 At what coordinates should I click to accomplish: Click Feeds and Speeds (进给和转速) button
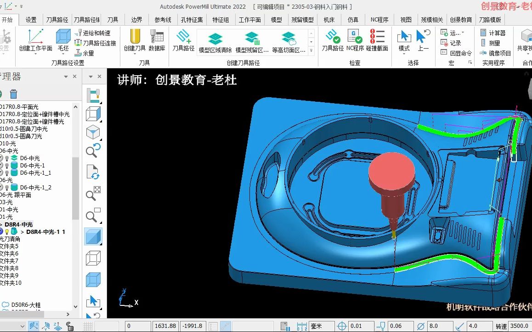click(92, 33)
